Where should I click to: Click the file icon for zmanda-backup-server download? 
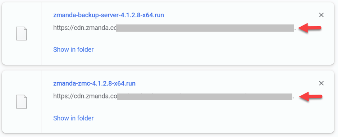coord(22,33)
